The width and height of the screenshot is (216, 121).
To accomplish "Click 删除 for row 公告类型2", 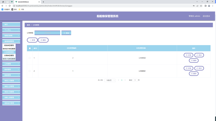I will tap(194, 61).
